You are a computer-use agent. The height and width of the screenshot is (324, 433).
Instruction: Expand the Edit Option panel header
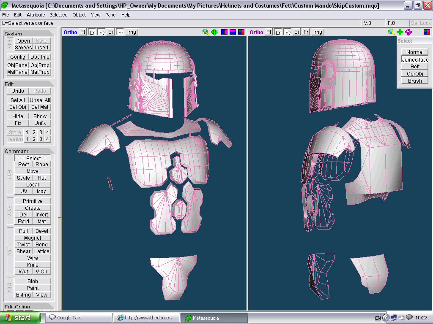point(29,306)
